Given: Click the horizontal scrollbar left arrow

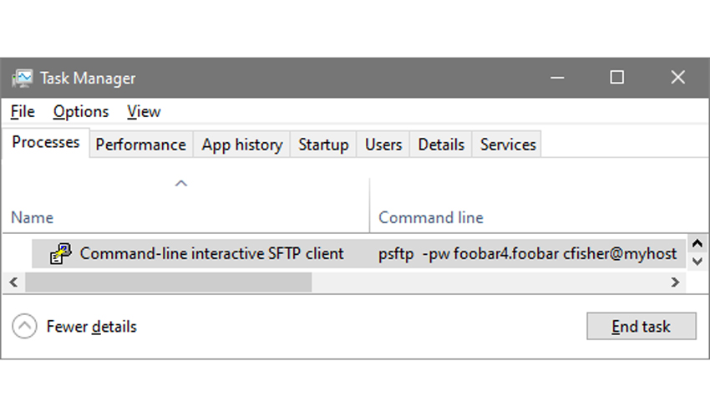Looking at the screenshot, I should pos(13,282).
